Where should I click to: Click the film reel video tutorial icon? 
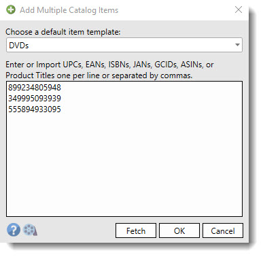(x=30, y=230)
